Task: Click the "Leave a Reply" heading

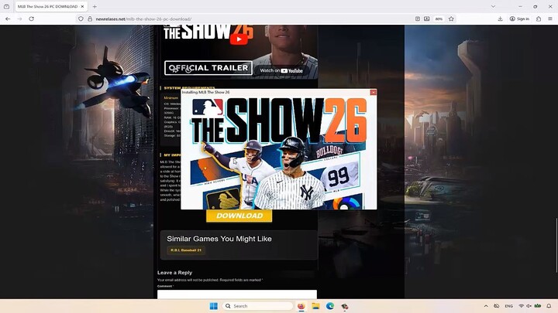Action: (174, 273)
